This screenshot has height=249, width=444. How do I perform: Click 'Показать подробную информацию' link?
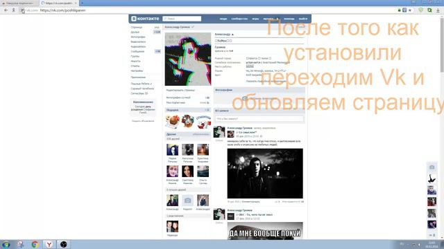point(266,81)
